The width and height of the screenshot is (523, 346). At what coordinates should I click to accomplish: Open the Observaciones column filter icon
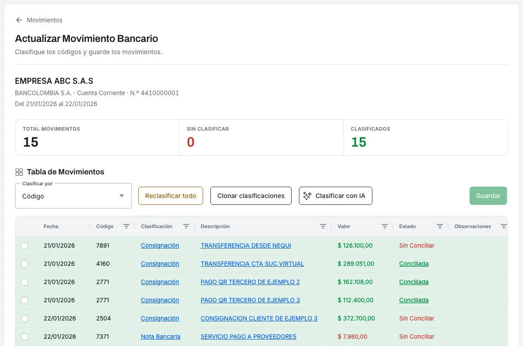coord(504,227)
